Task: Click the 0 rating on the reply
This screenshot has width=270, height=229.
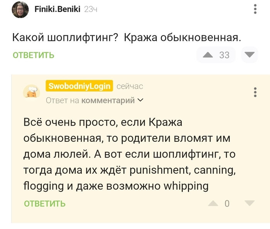Action: [x=227, y=204]
